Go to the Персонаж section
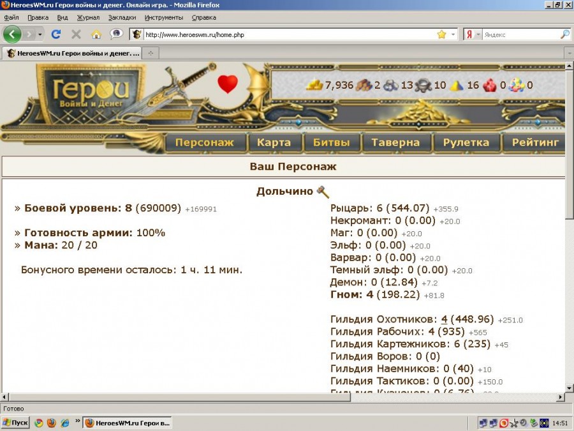Screen dimensions: 574x431 (204, 142)
